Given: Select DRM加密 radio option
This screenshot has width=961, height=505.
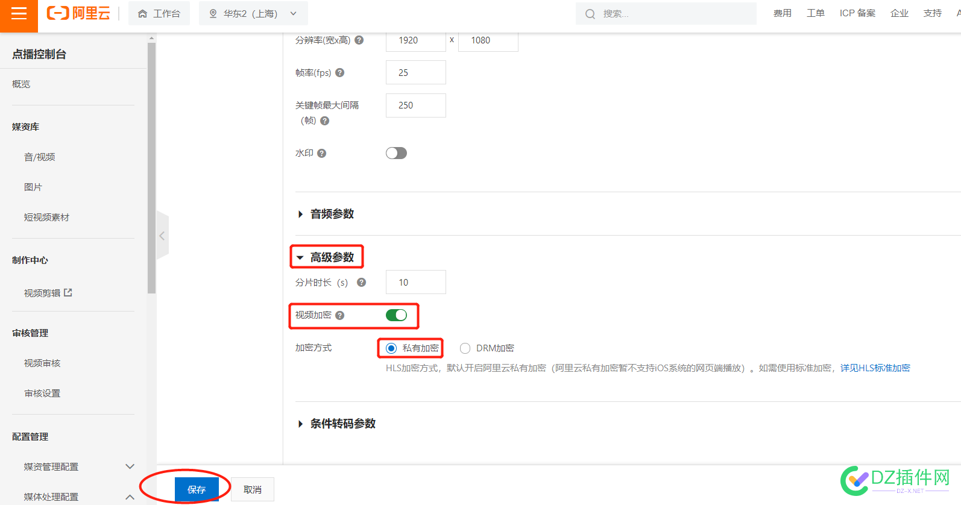Looking at the screenshot, I should pyautogui.click(x=465, y=348).
